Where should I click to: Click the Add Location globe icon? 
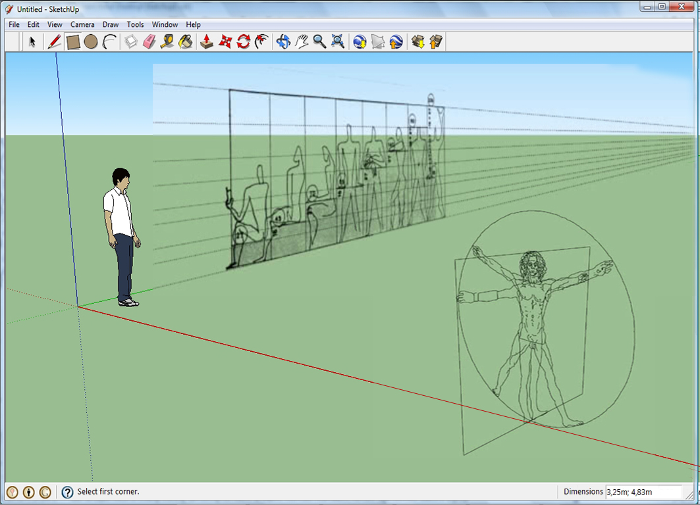tap(360, 42)
